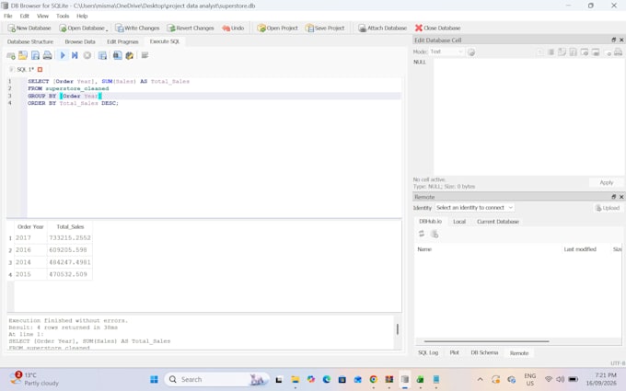Click the Upload button in Remote panel
Screen dimensions: 626x391
608,208
